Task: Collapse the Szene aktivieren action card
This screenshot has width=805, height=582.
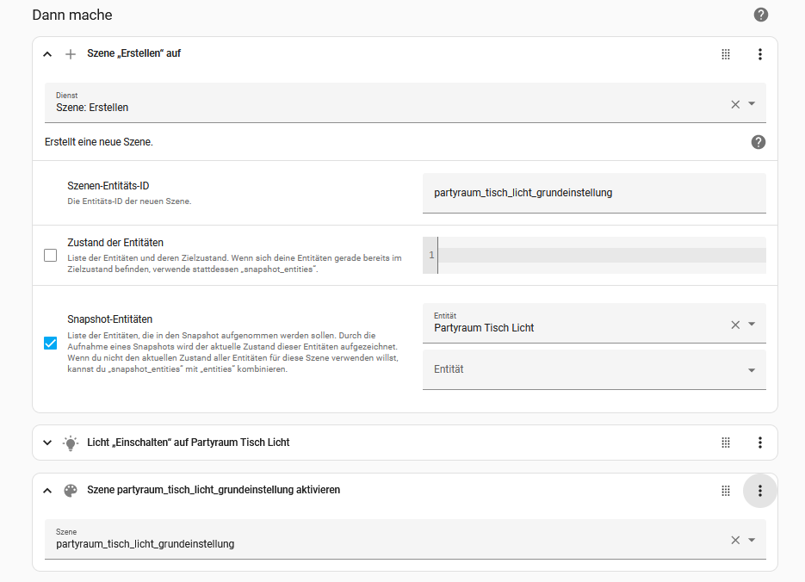Action: pos(47,491)
